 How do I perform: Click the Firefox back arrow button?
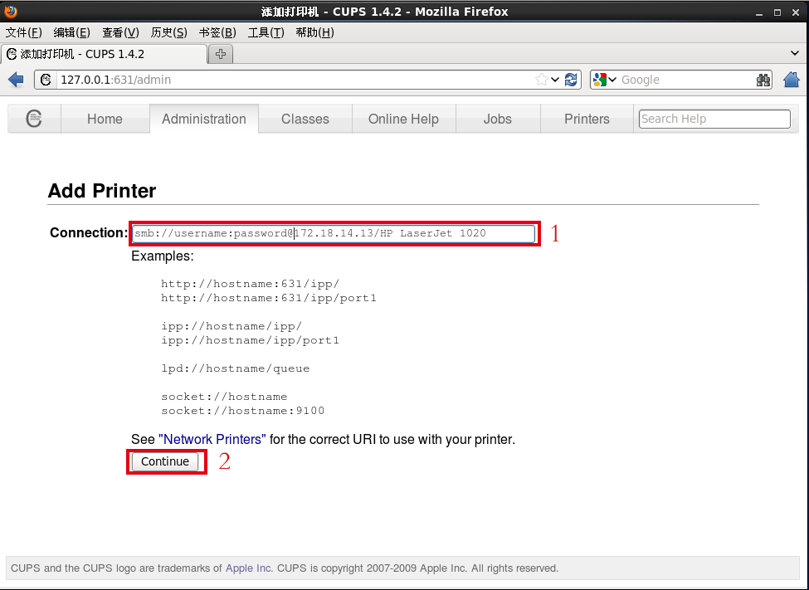pos(16,80)
